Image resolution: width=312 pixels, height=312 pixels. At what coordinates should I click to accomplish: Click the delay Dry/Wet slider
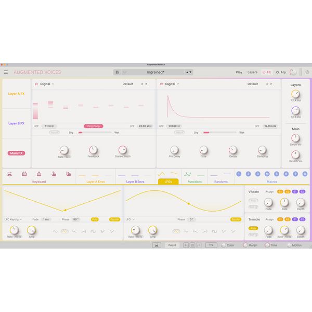[x=95, y=132]
